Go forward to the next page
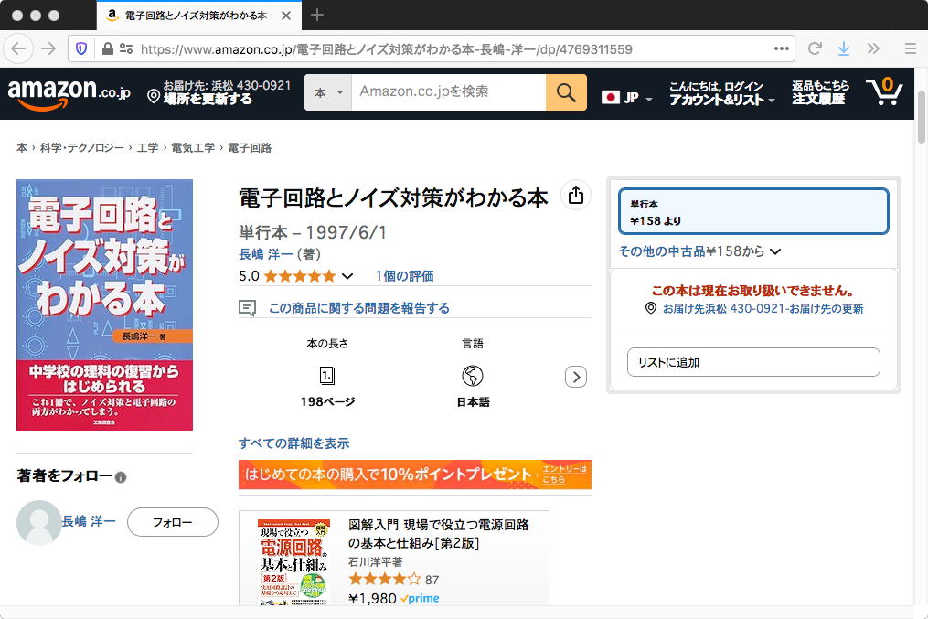This screenshot has height=619, width=928. [x=49, y=48]
